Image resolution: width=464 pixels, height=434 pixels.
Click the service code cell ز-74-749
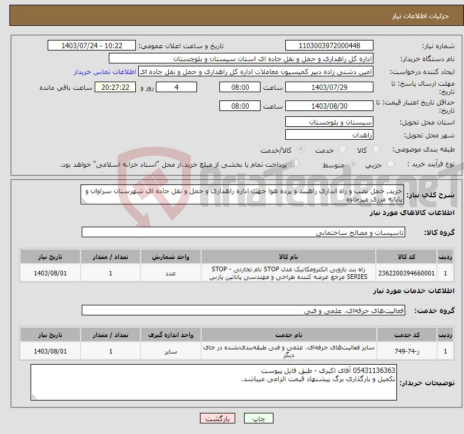[406, 351]
